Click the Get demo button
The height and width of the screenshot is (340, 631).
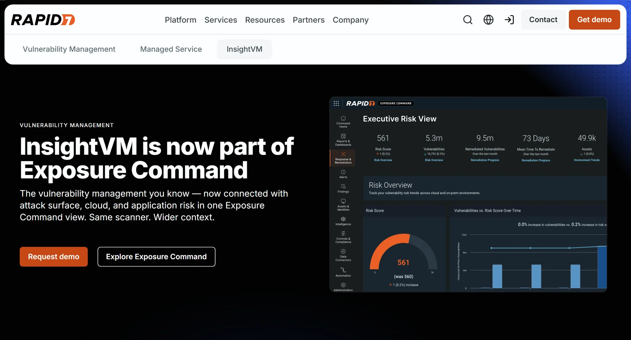click(594, 20)
